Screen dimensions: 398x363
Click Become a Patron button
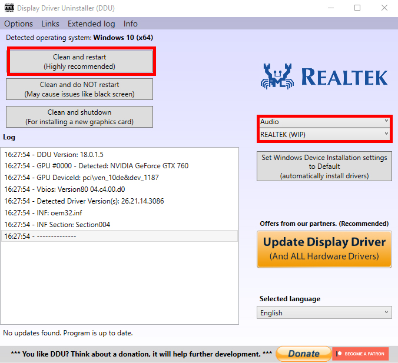click(360, 354)
